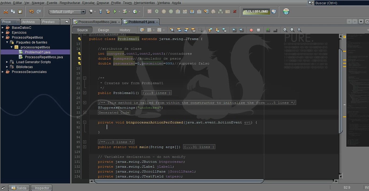
Task: Click the Buscar search field
Action: tap(342, 3)
